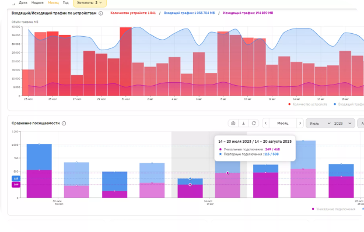
Task: Switch to the Неделя period tab
Action: (x=37, y=3)
